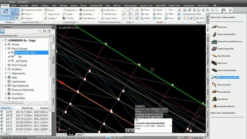Choose the BasicLaneTransition subassembly
Viewport: 247px width, 139px height.
point(223,34)
